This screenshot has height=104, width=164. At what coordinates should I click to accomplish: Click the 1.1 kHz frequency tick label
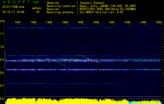click(2, 34)
